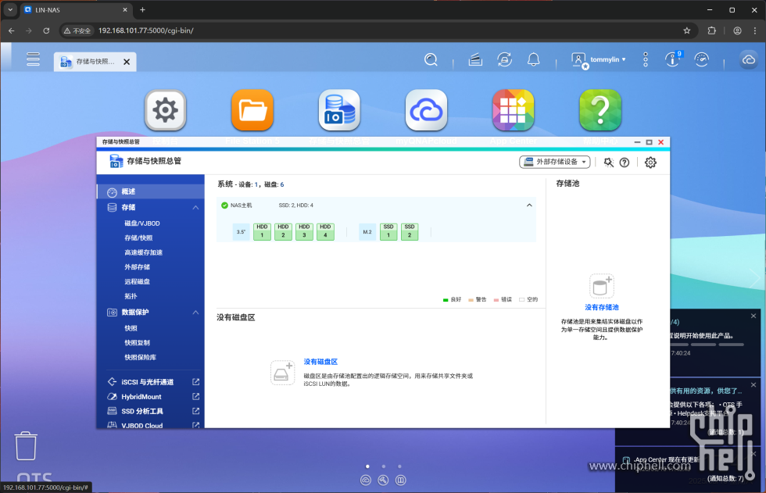Go to the second desktop page dot
This screenshot has height=493, width=766.
point(384,466)
